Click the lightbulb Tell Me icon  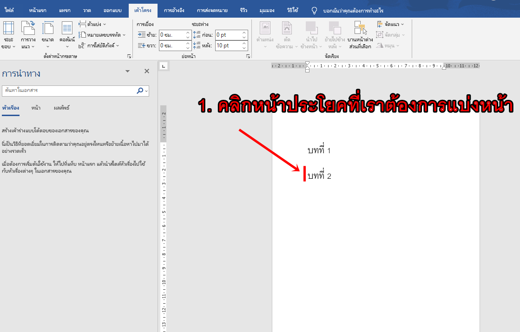point(315,11)
